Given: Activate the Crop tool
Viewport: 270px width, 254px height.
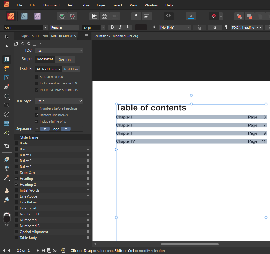Looking at the screenshot, I should pyautogui.click(x=7, y=146).
